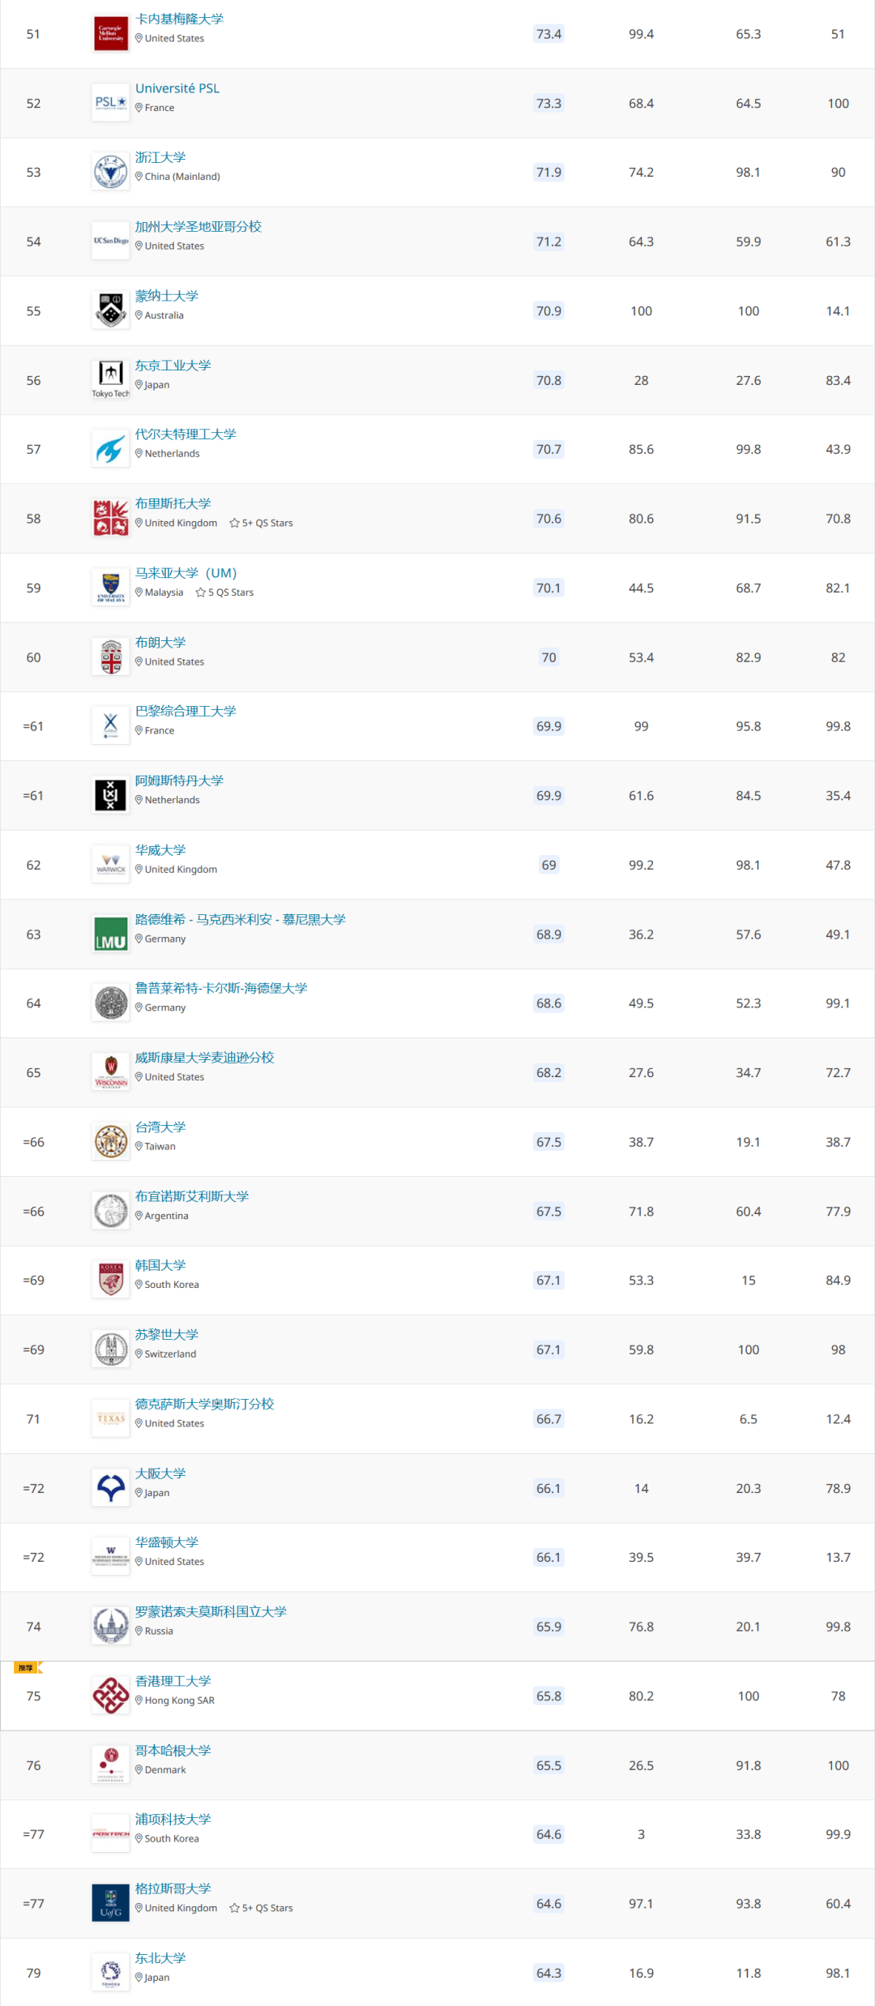Screen dimensions: 875x2006
Task: Click the Hong Kong PolyU red logo
Action: (111, 1696)
